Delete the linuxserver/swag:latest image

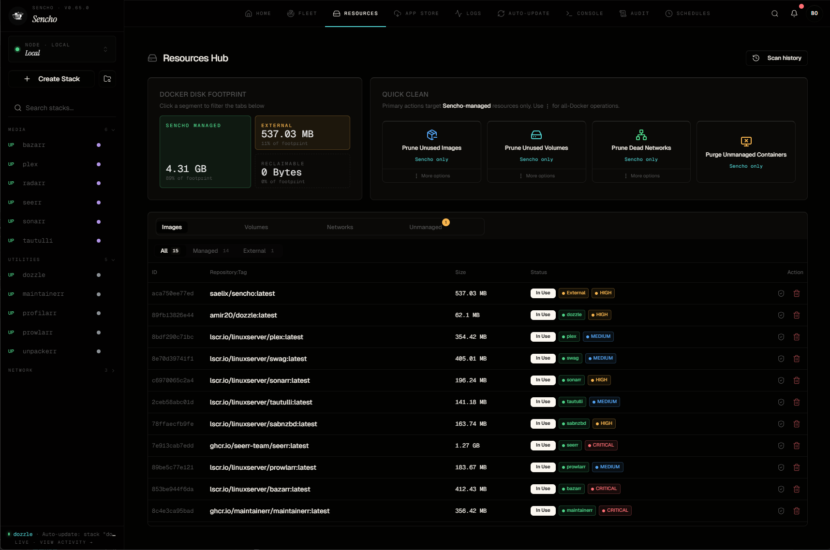797,359
